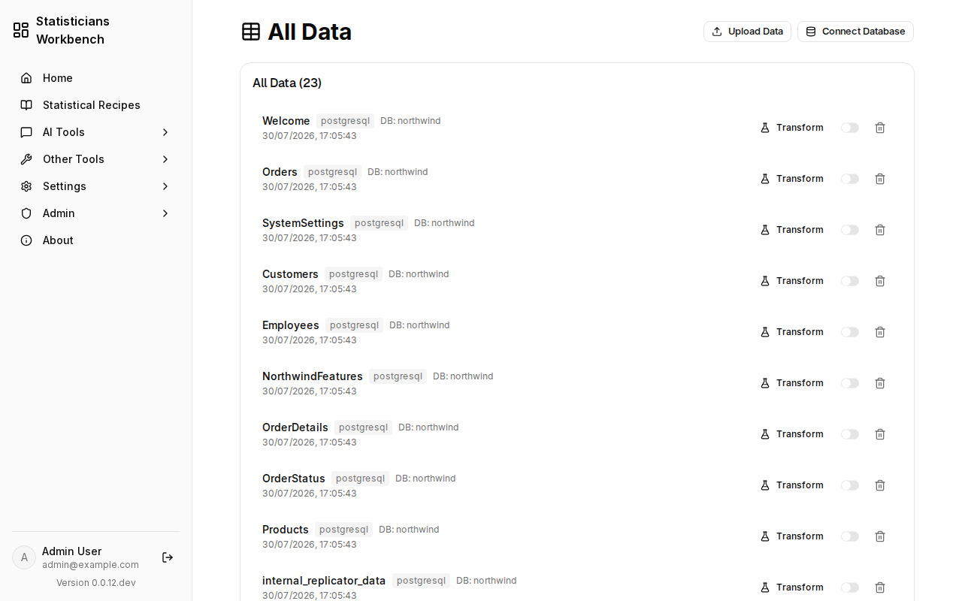Turn on the OrderDetails toggle switch

tap(850, 434)
